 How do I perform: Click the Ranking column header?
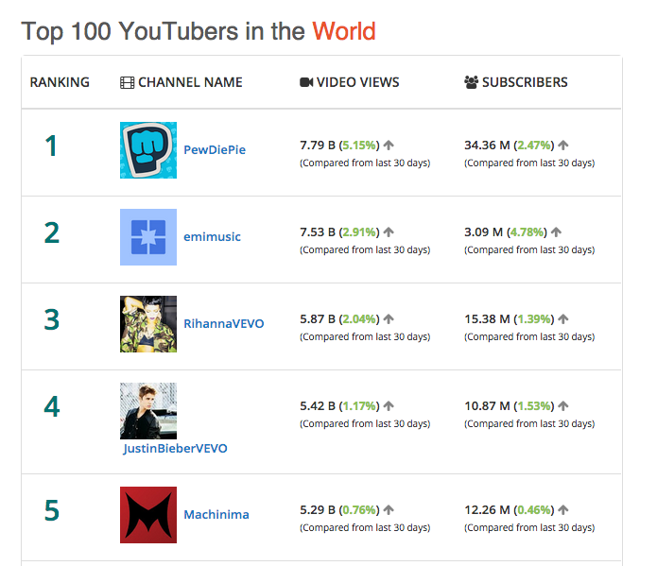60,82
